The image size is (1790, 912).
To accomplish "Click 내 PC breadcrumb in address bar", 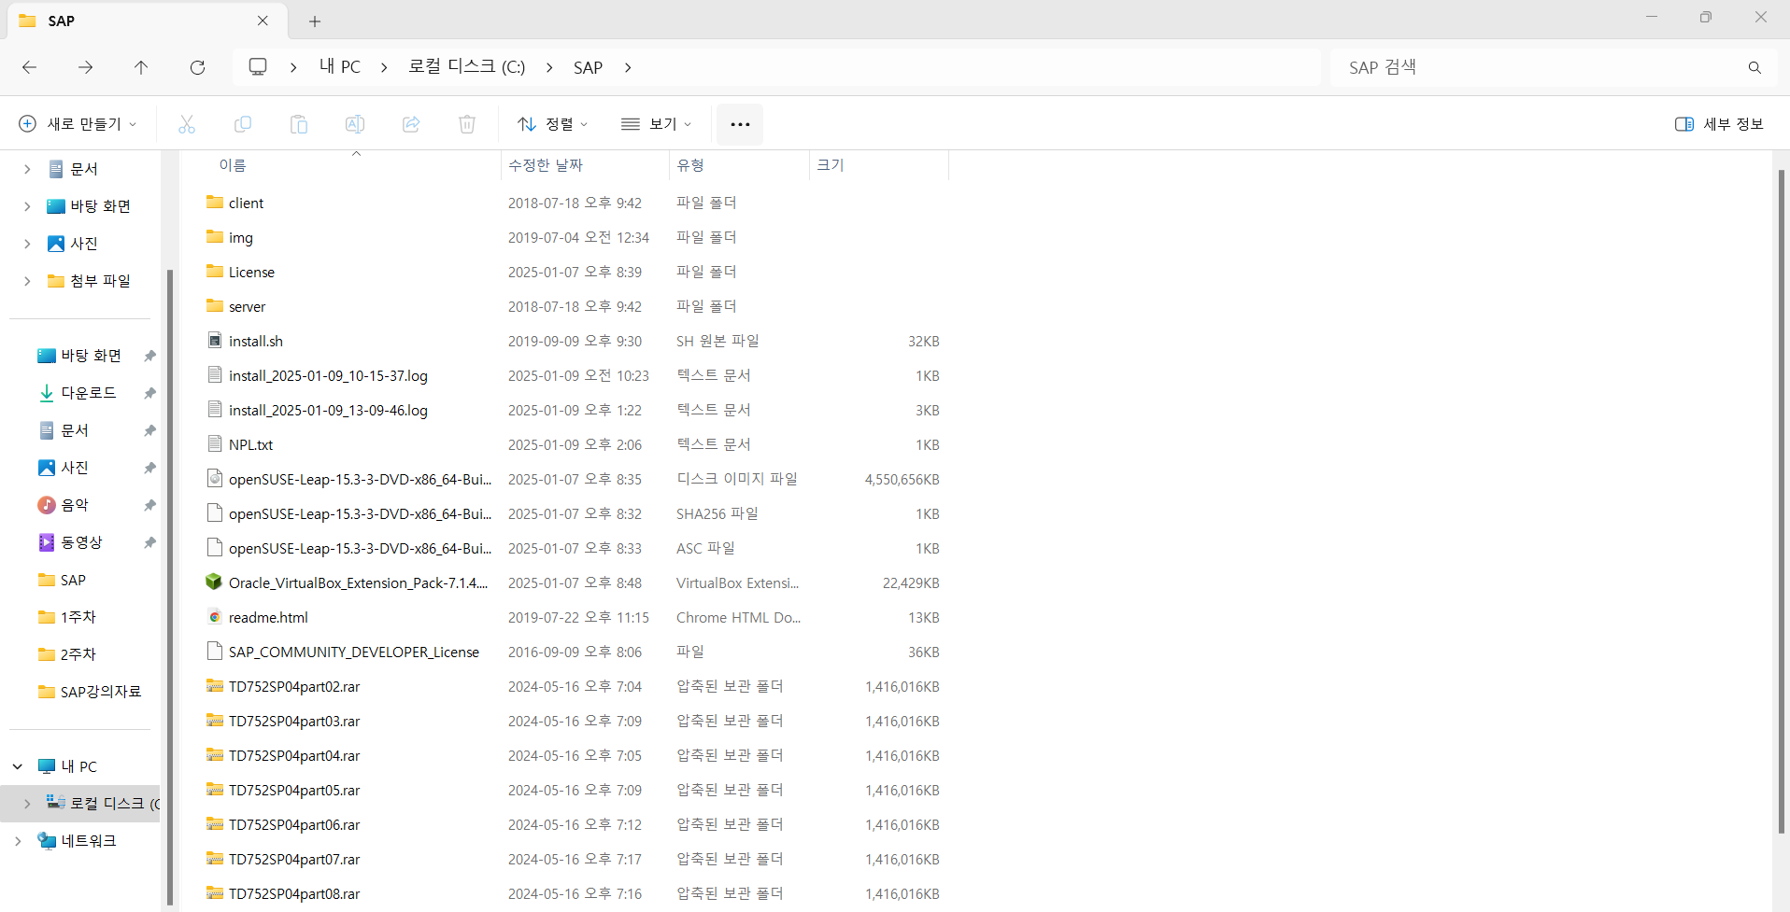I will [340, 67].
